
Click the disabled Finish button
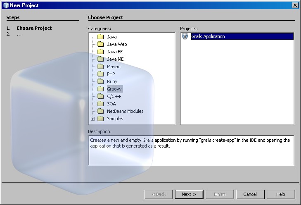[x=220, y=194]
